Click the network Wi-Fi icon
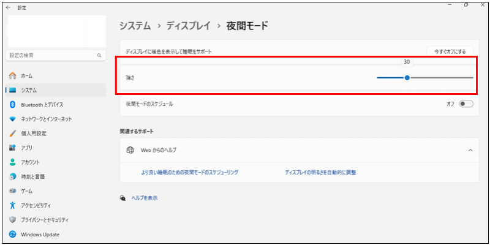 tap(12, 119)
